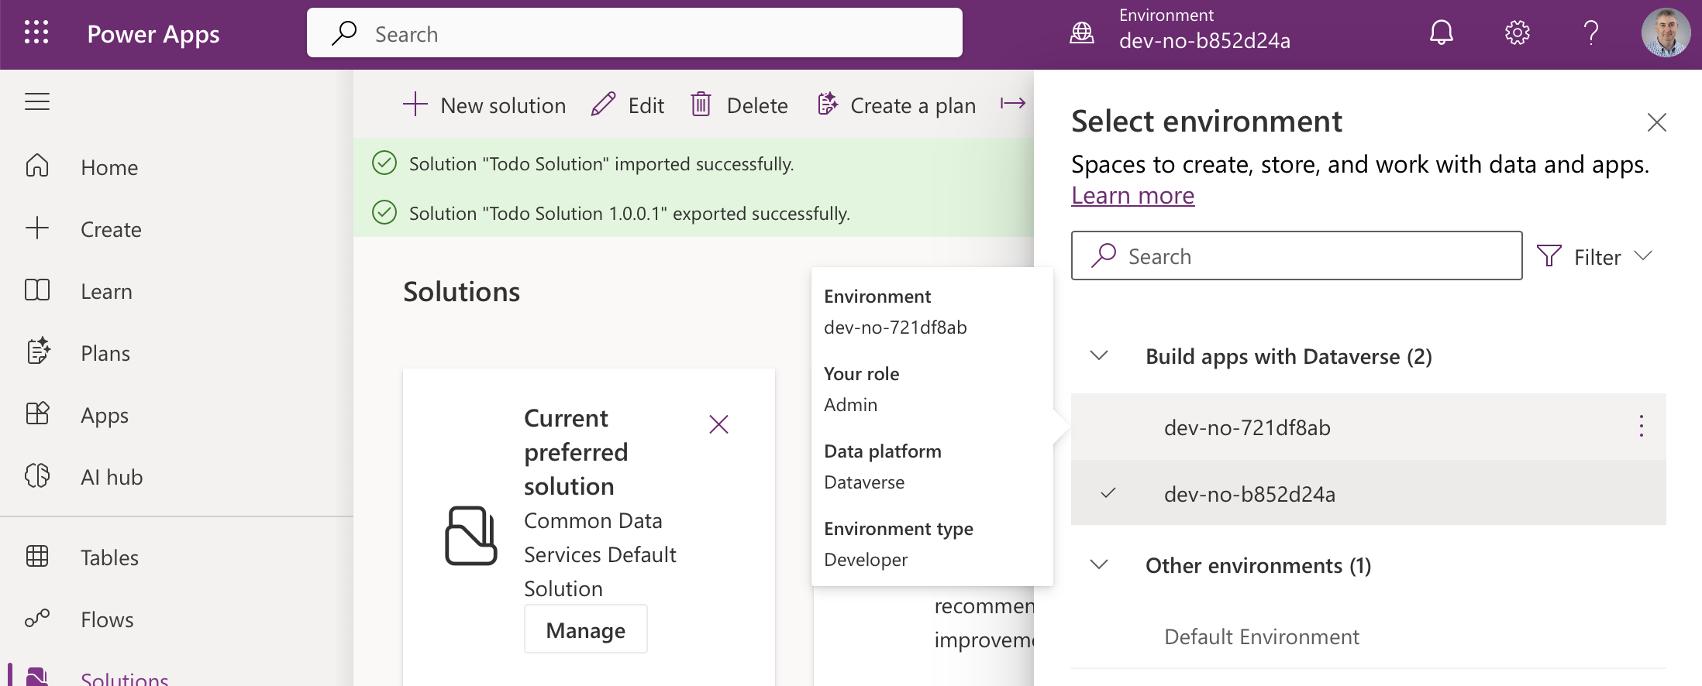Click the Todo Solution 1.0.0.1 exported message
The height and width of the screenshot is (686, 1702).
point(629,214)
